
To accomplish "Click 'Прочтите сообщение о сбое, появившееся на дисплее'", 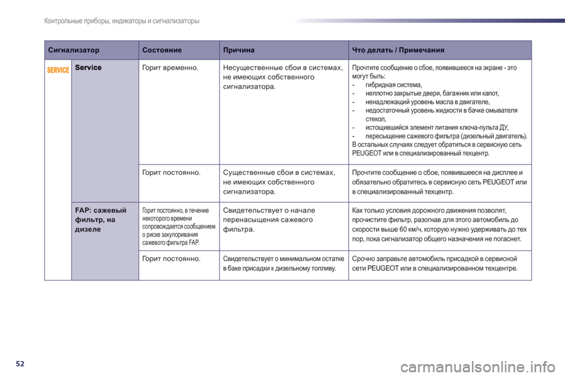I will [x=439, y=182].
